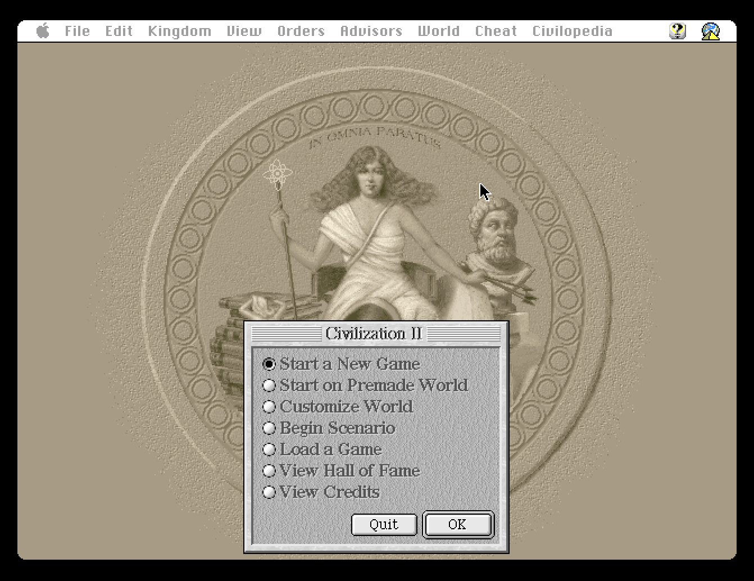Open the World menu

439,31
